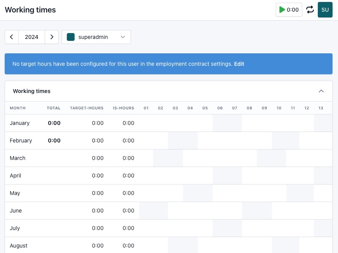Expand the chevron arrow next to superadmin
This screenshot has width=338, height=253.
123,37
